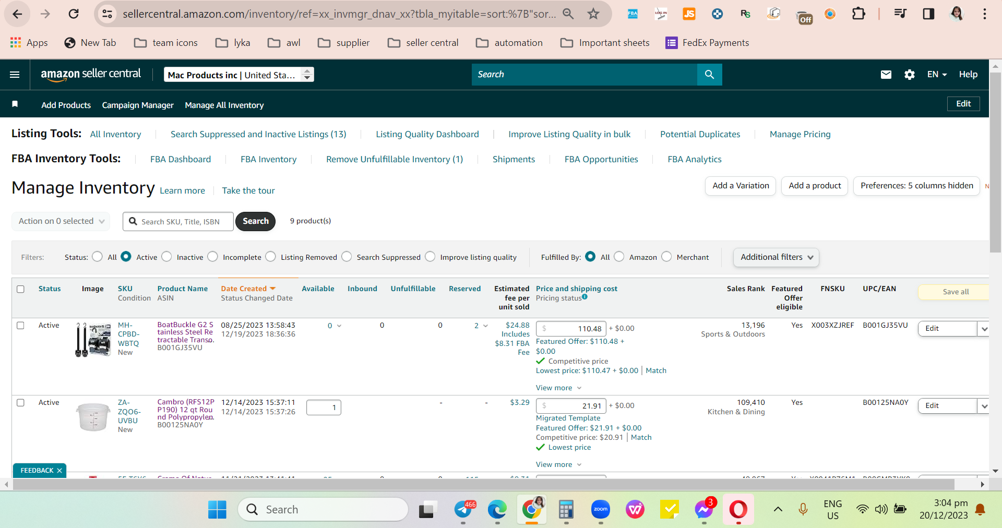Open the Zoom app in the taskbar

point(601,509)
